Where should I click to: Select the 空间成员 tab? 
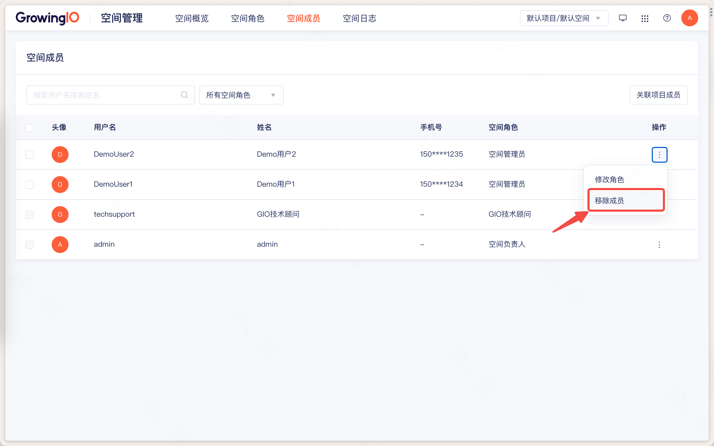coord(303,18)
